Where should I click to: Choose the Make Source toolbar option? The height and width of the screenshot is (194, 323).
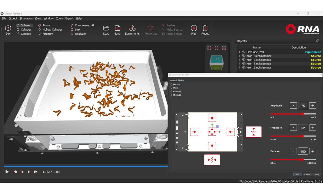[x=172, y=30]
